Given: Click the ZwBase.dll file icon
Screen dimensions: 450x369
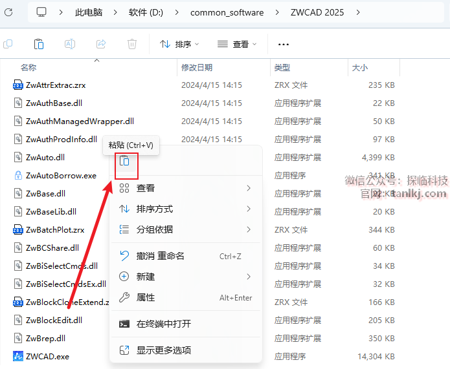Looking at the screenshot, I should (x=18, y=193).
